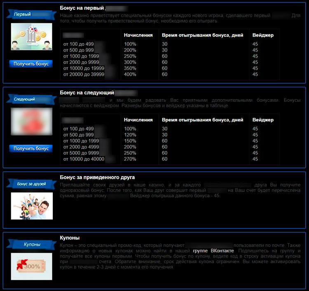Click the 300% coupon ticket image
The height and width of the screenshot is (291, 309).
point(31,266)
